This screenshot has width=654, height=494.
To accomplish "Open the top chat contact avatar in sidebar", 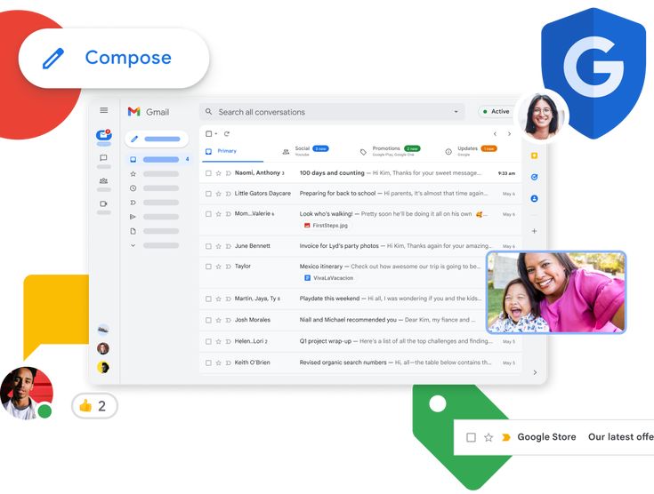I will (103, 330).
